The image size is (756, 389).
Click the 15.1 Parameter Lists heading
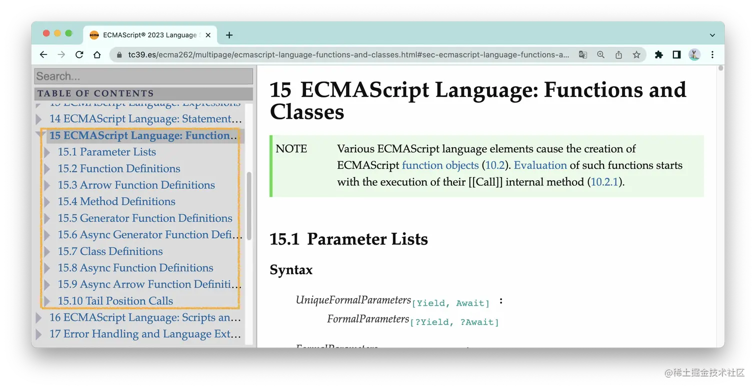tap(348, 239)
